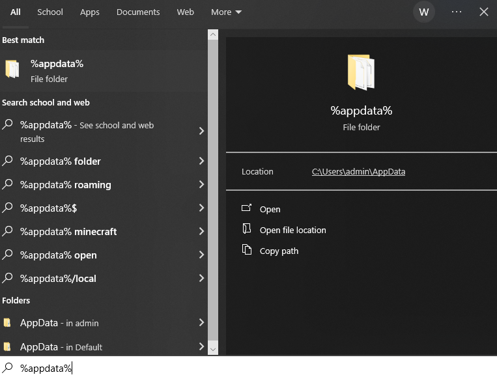Click the magnifier icon beside '%appdata% open'
Image resolution: width=497 pixels, height=377 pixels.
8,255
